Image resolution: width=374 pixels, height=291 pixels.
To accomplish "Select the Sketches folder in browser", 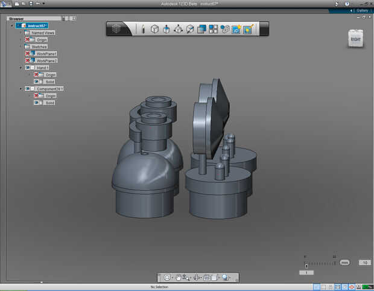I will [x=39, y=46].
